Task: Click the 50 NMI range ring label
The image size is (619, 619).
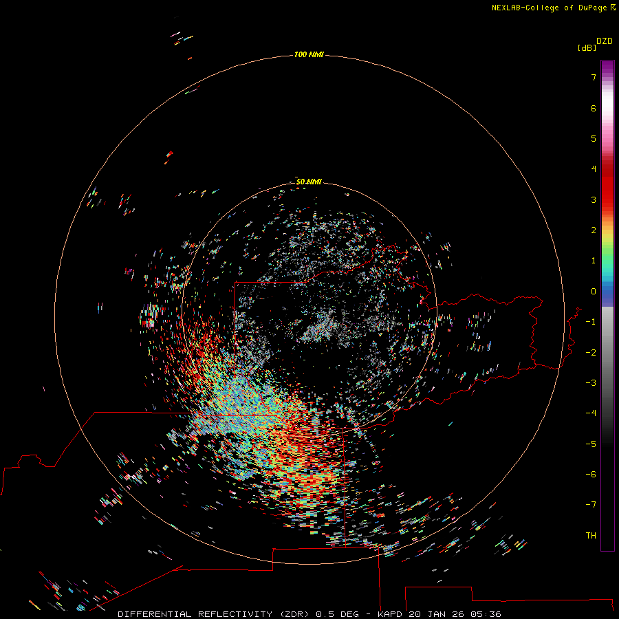Action: [309, 182]
